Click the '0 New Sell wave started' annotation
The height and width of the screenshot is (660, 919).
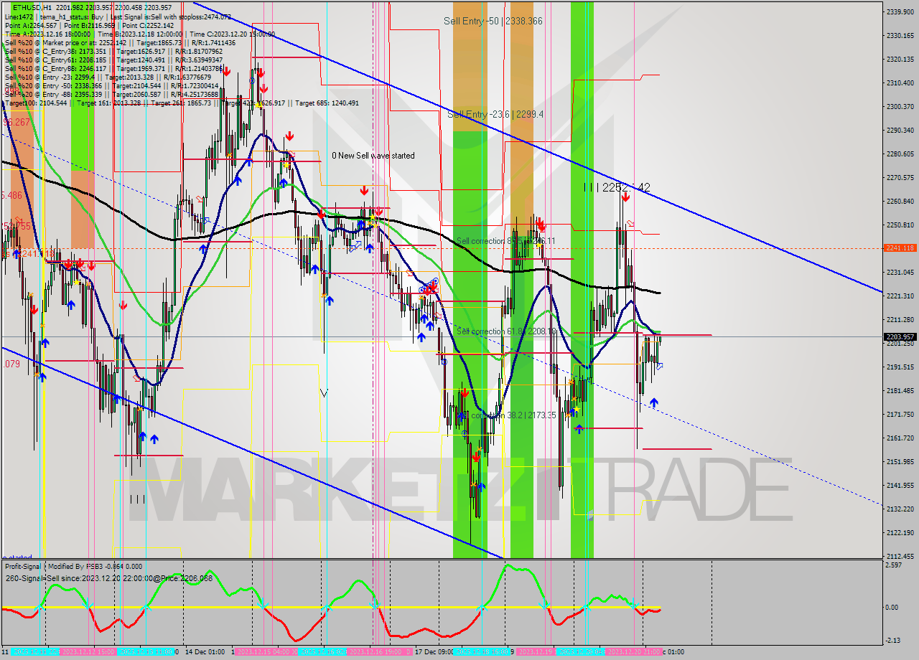373,156
